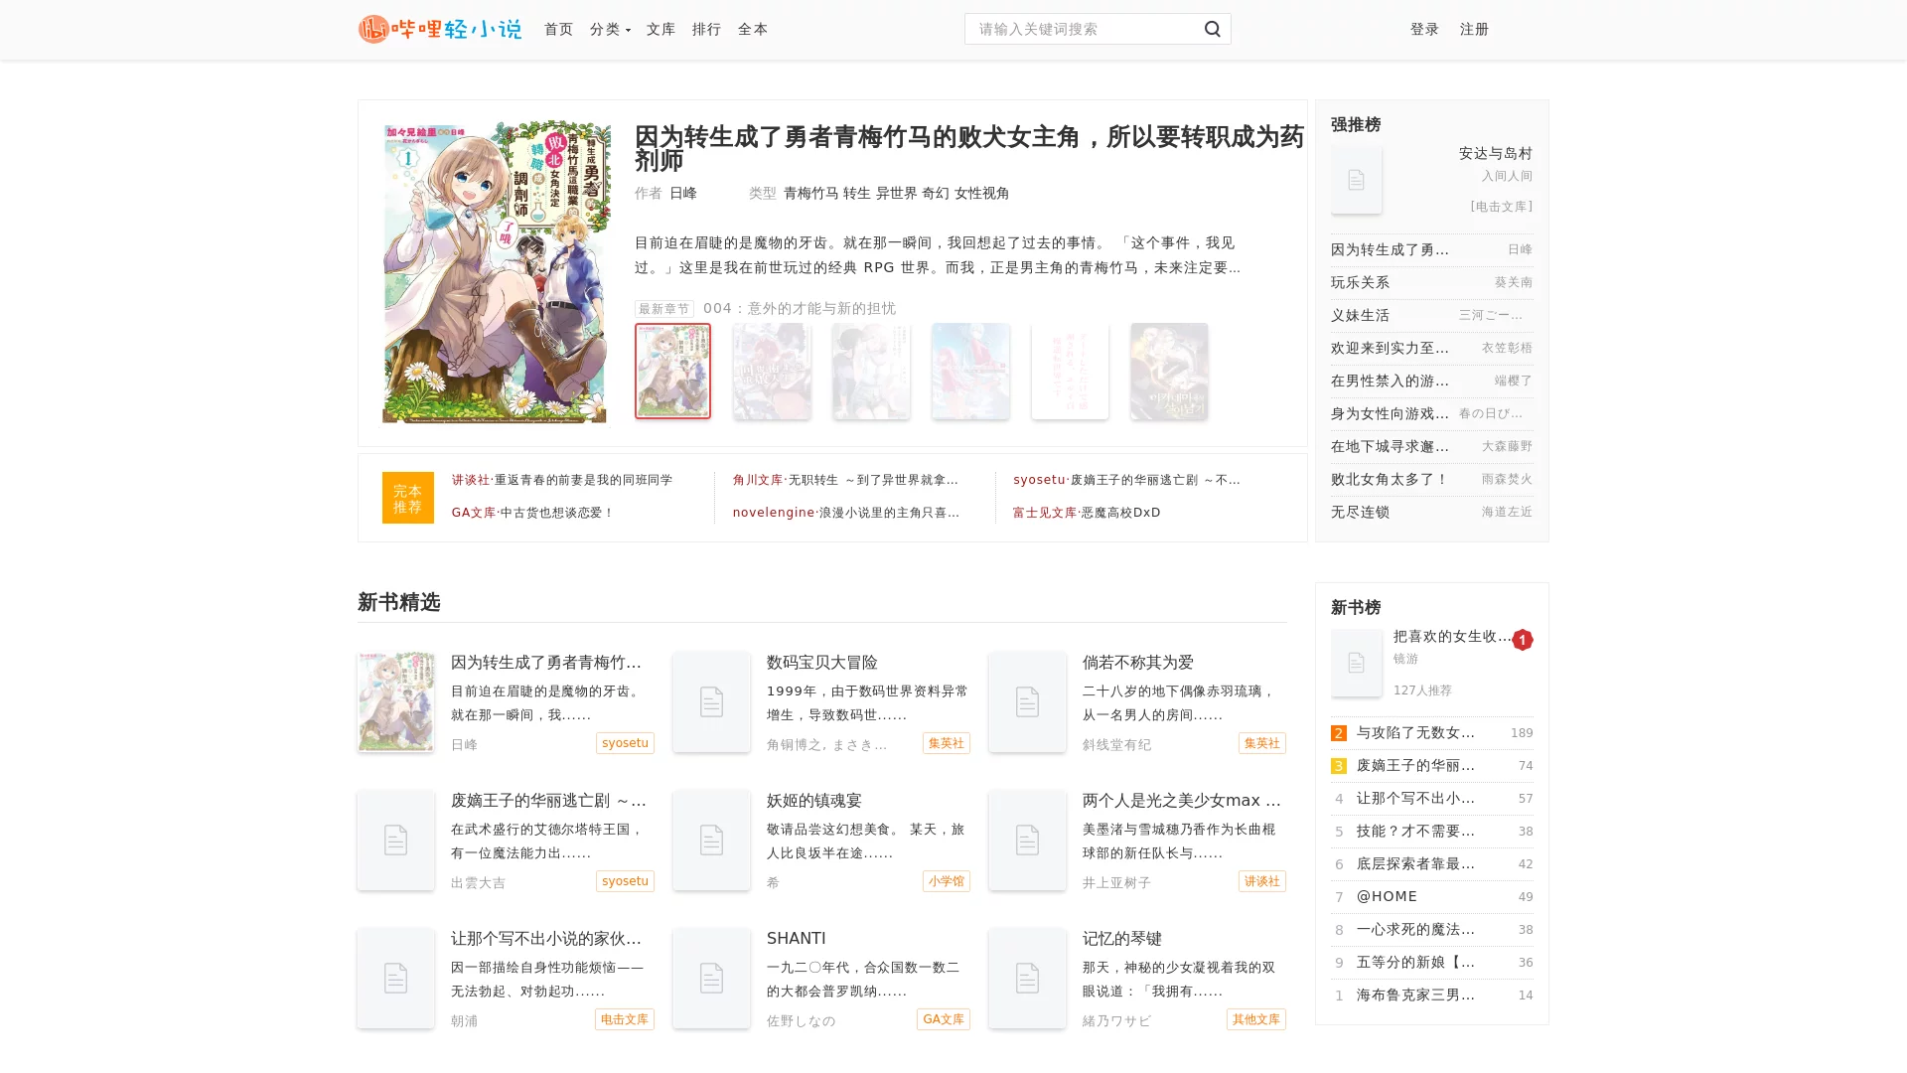Click the search magnifier icon
1907x1073 pixels.
1212,29
